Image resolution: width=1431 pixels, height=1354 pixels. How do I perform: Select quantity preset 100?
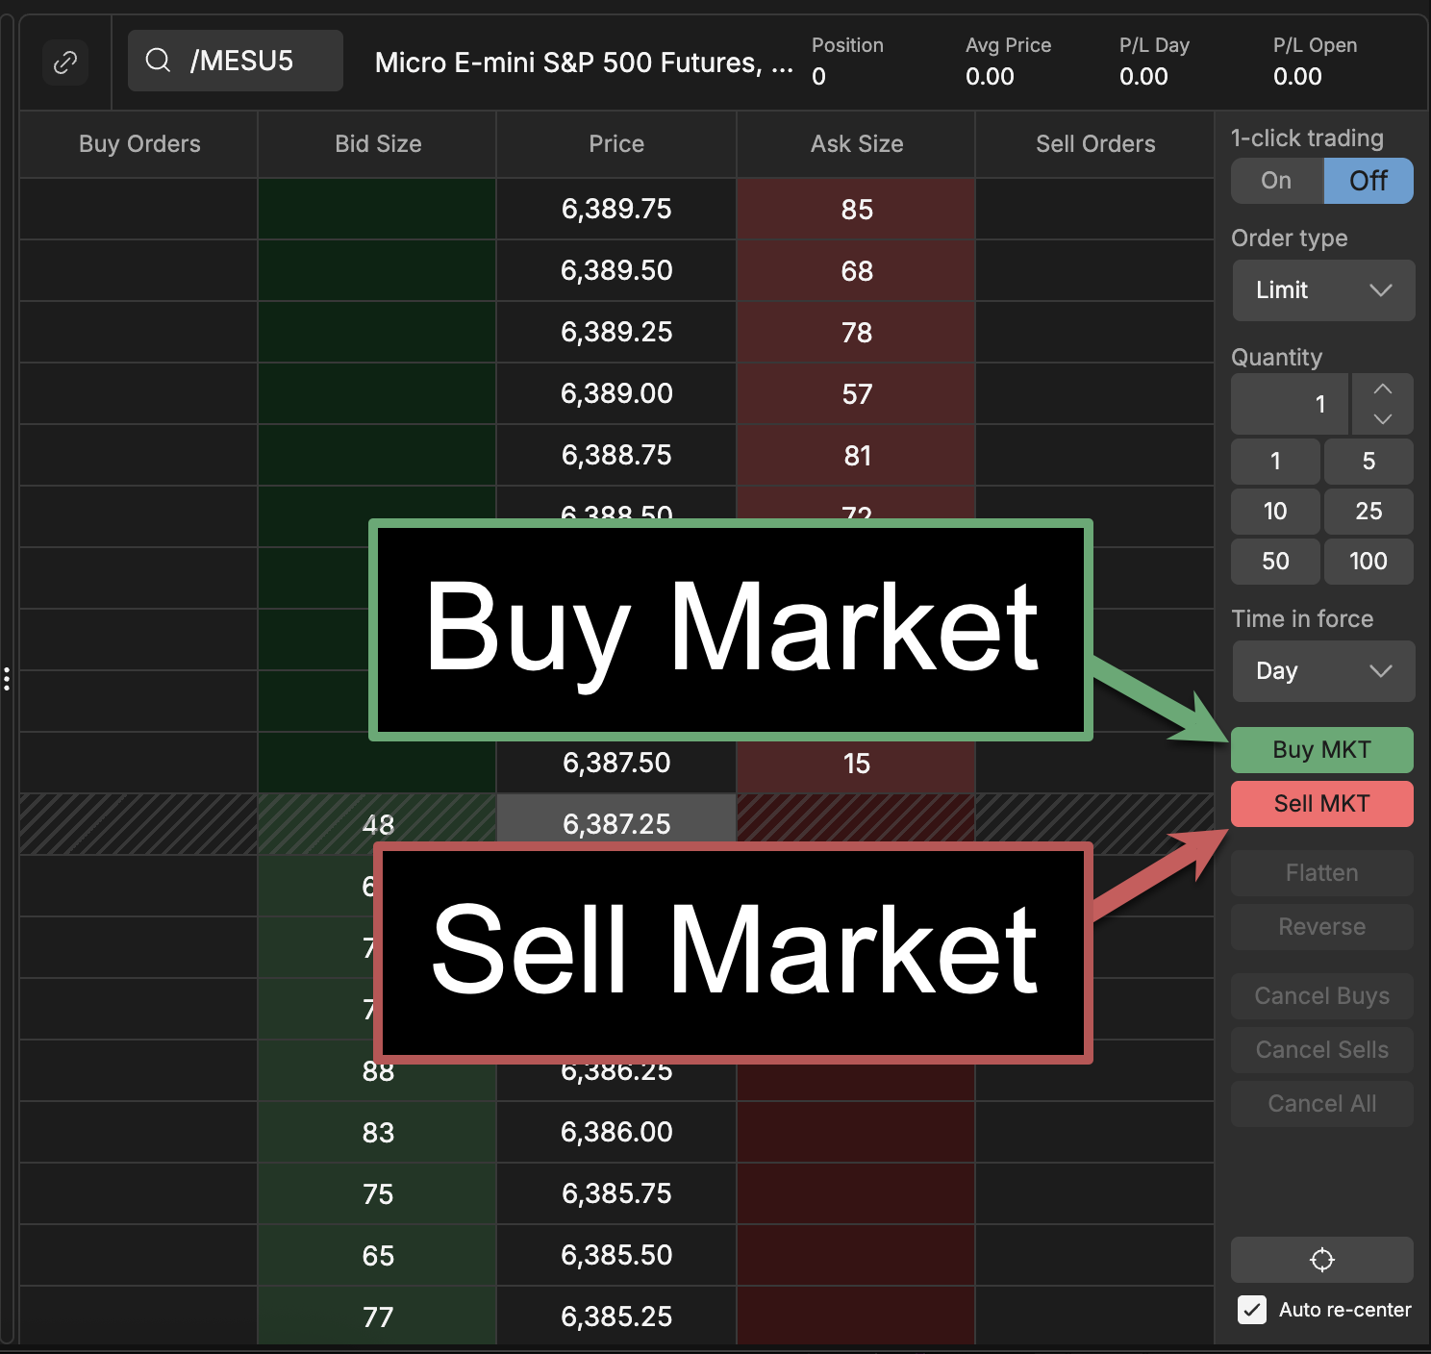tap(1368, 561)
